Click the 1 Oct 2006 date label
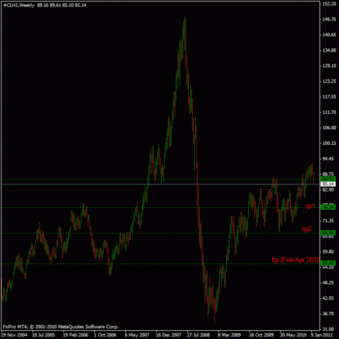Screen dimensions: 339x339 tap(105, 335)
